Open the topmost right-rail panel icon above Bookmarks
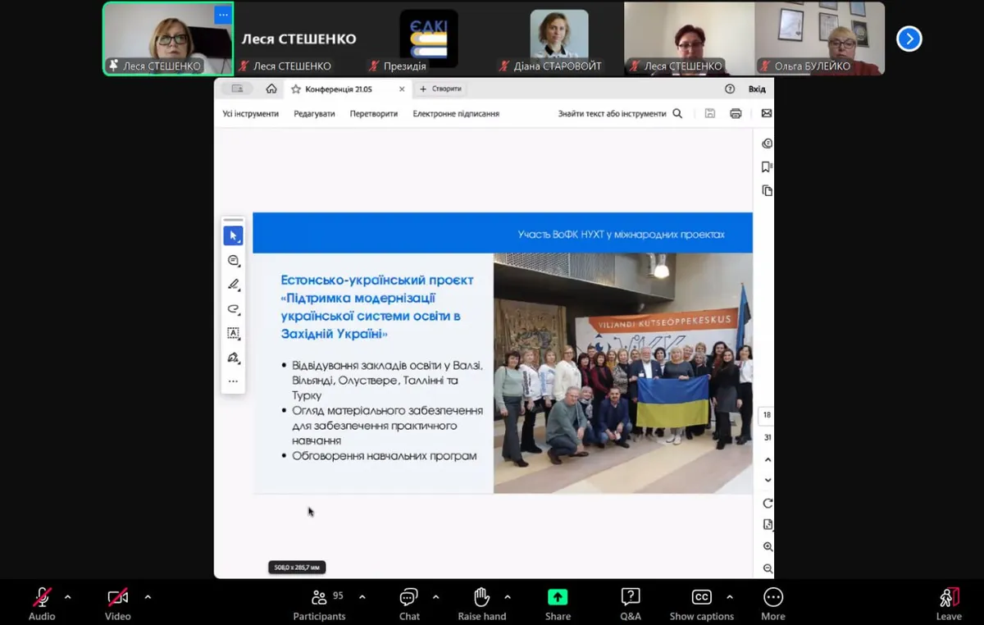This screenshot has width=984, height=625. [767, 144]
